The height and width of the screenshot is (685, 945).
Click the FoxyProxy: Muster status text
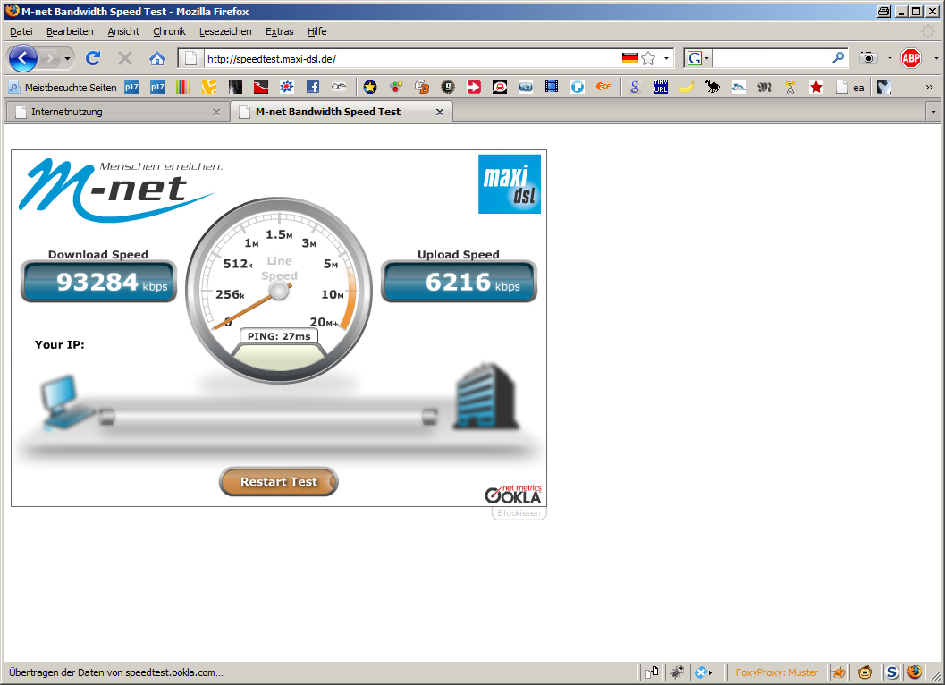tap(776, 672)
